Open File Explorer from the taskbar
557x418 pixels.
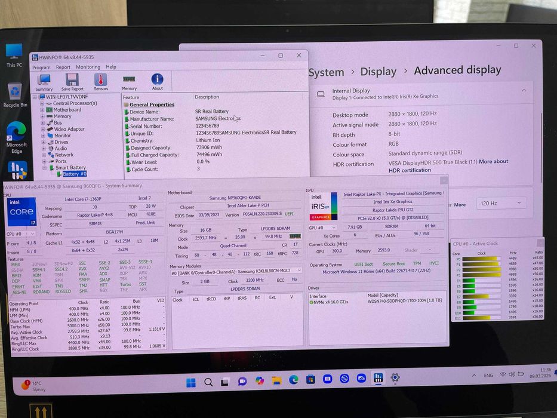click(x=276, y=381)
